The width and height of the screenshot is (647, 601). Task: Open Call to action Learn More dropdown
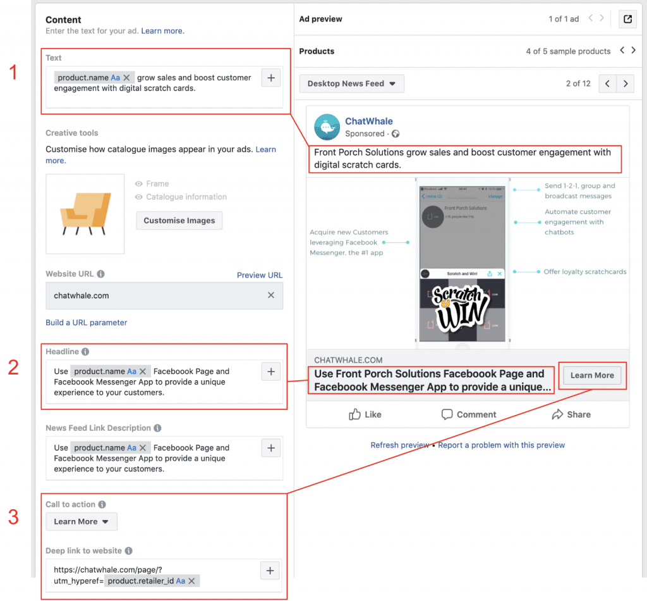82,521
